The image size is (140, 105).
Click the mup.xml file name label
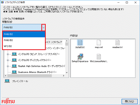(99, 47)
